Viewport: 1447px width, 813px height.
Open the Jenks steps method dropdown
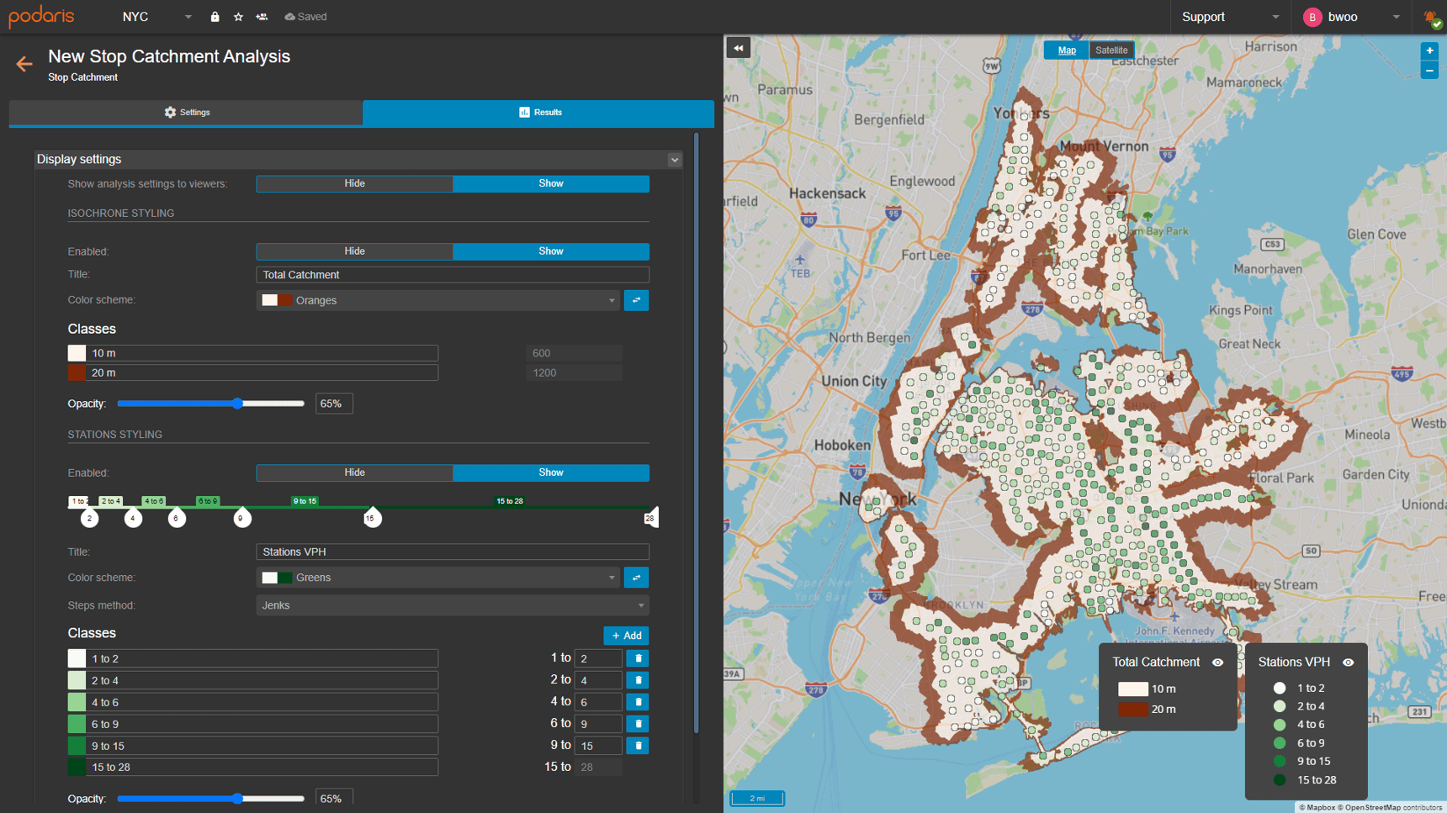click(x=452, y=605)
